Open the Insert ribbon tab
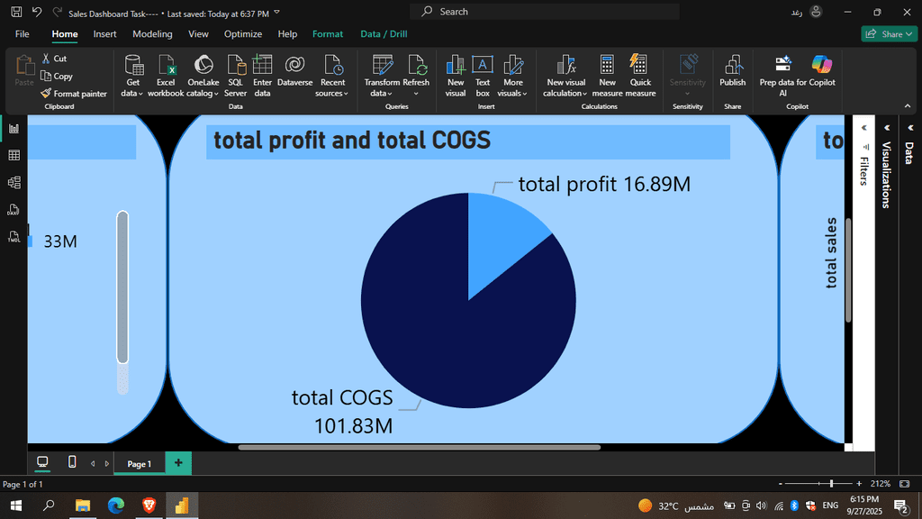 (x=104, y=34)
